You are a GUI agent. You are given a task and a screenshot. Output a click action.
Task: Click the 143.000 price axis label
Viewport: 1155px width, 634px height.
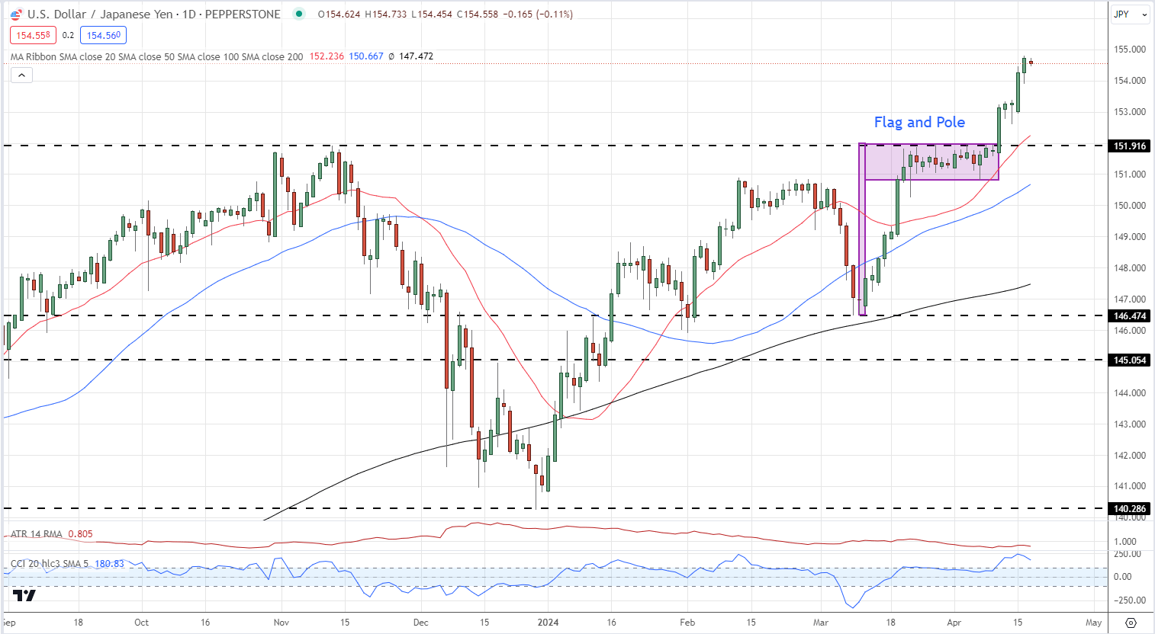[1130, 424]
